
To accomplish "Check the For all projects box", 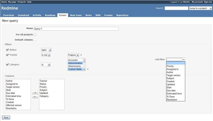I will pyautogui.click(x=35, y=34).
